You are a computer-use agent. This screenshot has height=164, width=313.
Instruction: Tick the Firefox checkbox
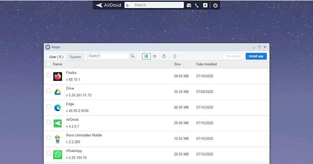(x=49, y=75)
